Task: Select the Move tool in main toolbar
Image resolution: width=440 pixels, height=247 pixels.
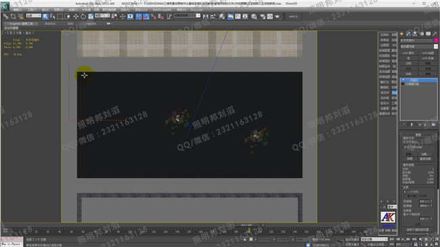Action: coord(76,16)
